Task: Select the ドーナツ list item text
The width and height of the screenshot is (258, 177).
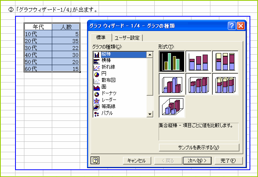Action: tap(109, 93)
